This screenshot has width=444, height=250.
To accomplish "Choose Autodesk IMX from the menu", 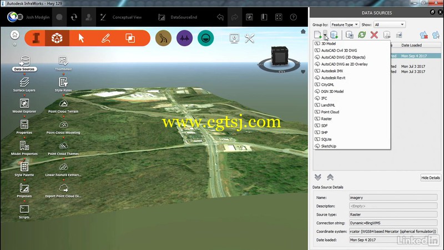I will click(x=352, y=71).
